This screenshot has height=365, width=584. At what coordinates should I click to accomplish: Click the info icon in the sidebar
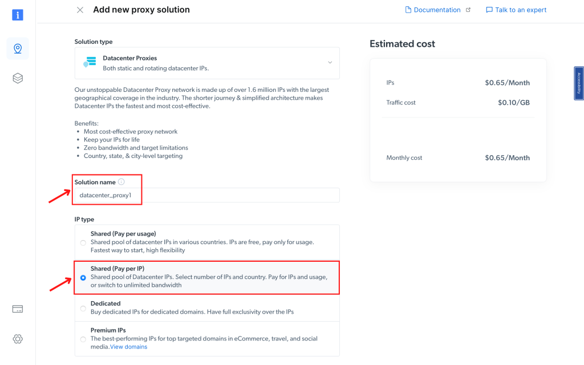[x=17, y=15]
